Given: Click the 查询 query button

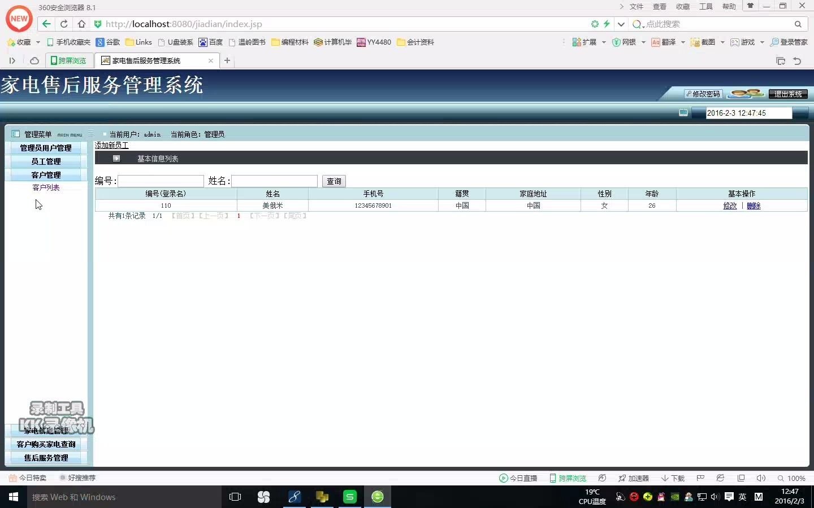Looking at the screenshot, I should [334, 181].
